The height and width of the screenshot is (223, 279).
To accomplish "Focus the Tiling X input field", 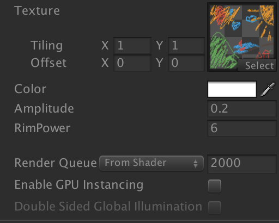I will coord(132,46).
